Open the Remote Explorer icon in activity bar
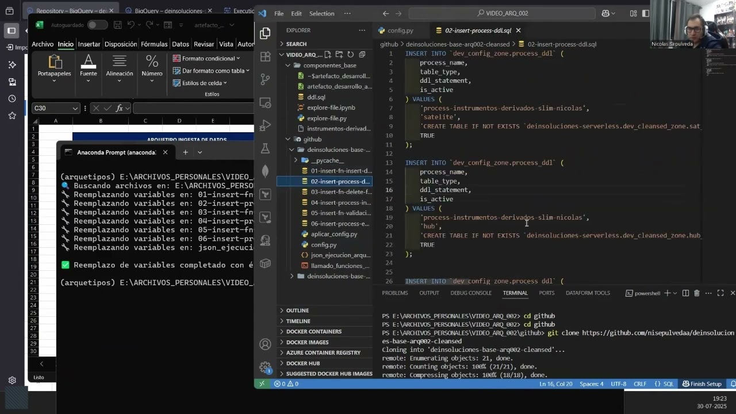The image size is (736, 414). coord(265,102)
